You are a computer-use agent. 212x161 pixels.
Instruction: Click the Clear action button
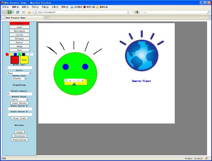[19, 132]
